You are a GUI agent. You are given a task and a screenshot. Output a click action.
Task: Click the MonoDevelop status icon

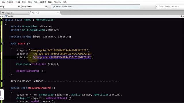point(54,7)
